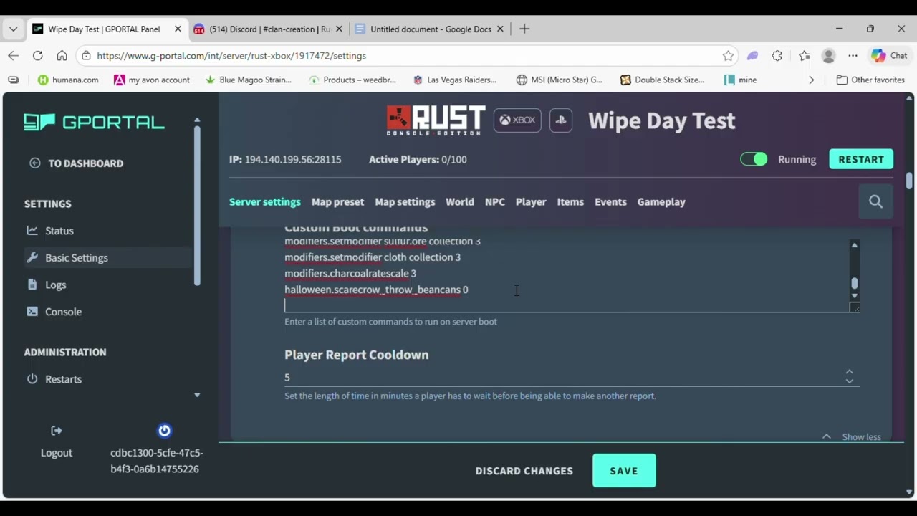Open the favorites hub icon
The height and width of the screenshot is (516, 917).
tap(805, 56)
